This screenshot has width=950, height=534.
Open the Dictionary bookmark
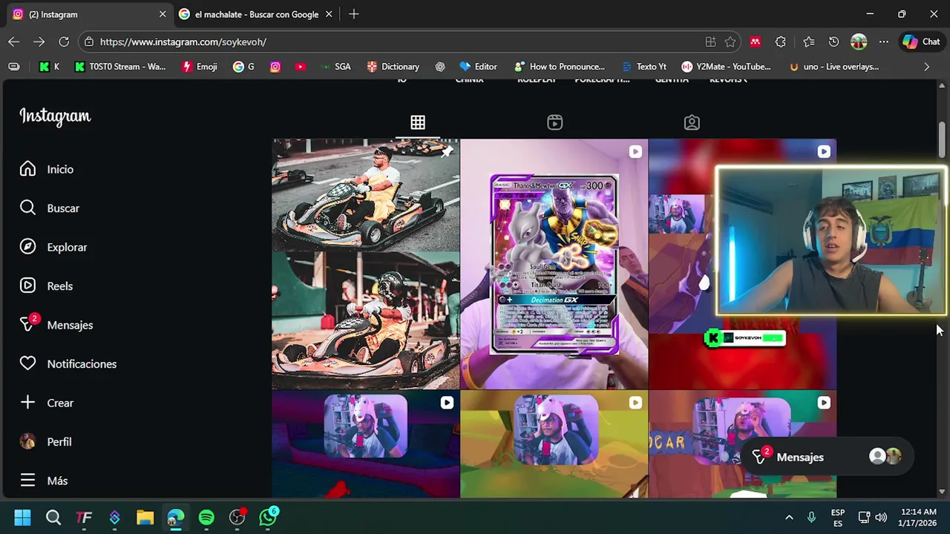(393, 67)
